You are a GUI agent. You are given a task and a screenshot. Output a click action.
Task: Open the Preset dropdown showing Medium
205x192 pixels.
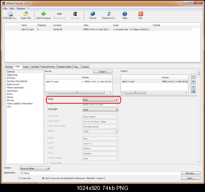100,149
